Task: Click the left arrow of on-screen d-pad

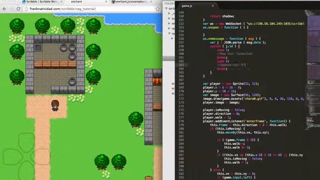Action: (x=12, y=156)
